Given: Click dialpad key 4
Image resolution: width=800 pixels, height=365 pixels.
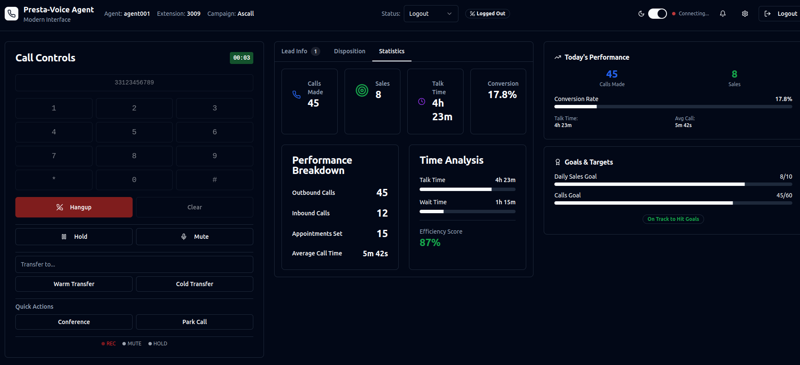Looking at the screenshot, I should pyautogui.click(x=54, y=132).
